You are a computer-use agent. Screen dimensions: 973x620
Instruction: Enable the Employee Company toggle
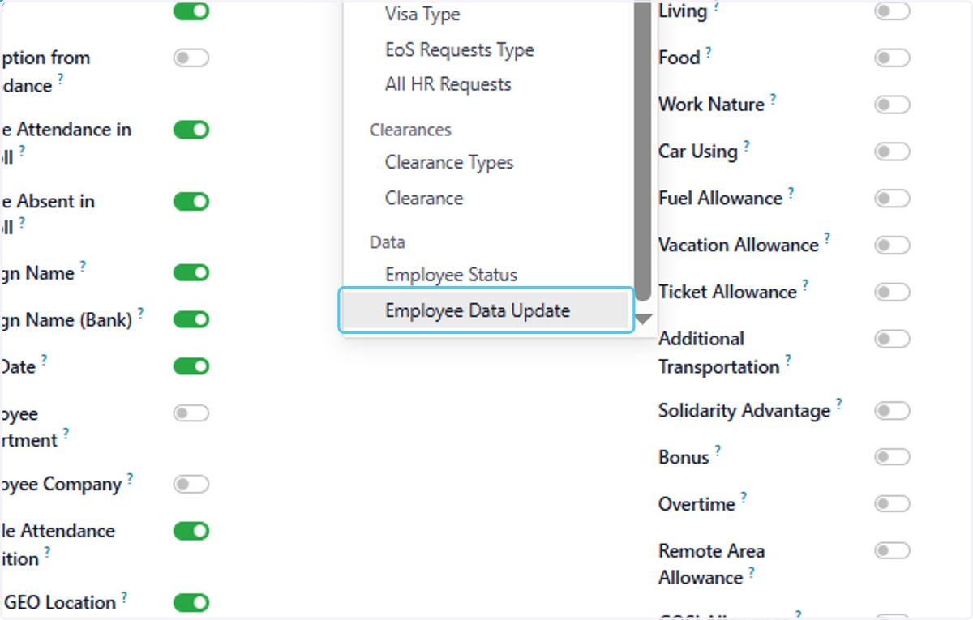tap(191, 484)
